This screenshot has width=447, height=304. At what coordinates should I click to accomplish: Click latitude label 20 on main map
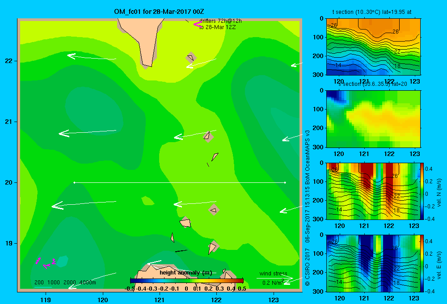click(8, 182)
